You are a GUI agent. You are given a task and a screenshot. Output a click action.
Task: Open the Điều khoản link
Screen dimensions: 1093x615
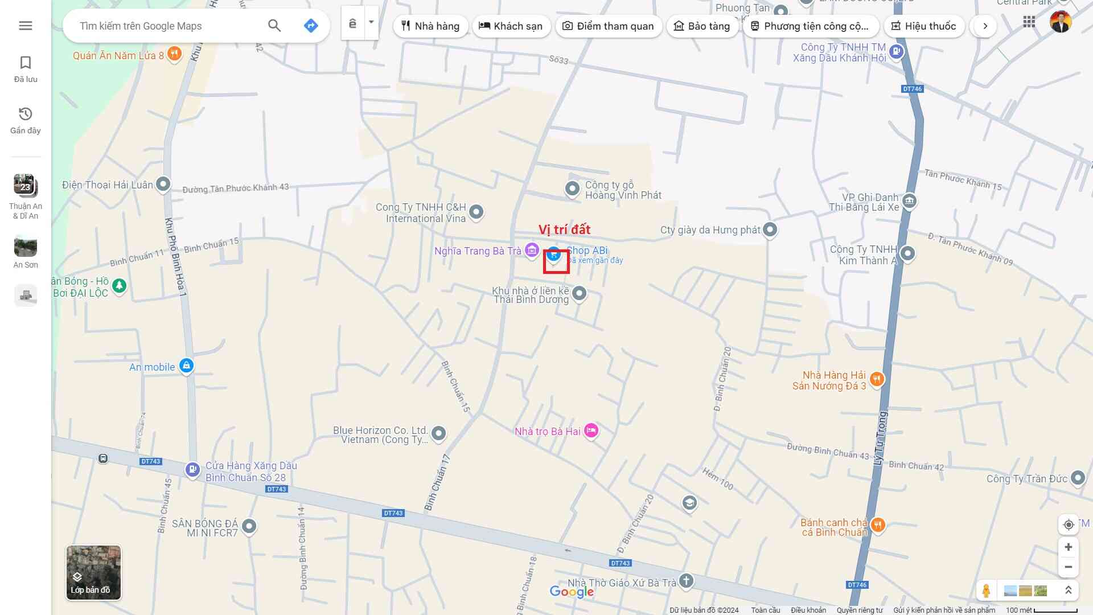point(808,610)
